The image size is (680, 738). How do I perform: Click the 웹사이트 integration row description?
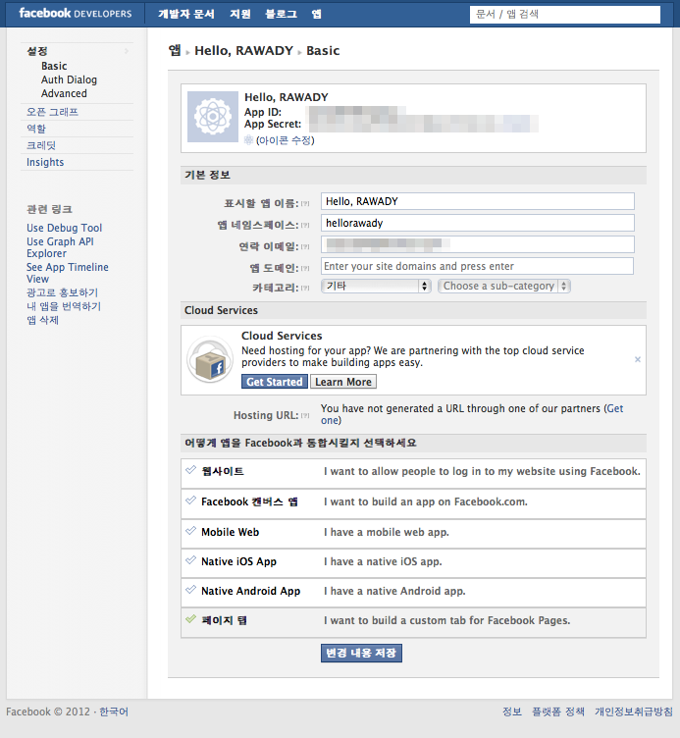coord(482,471)
